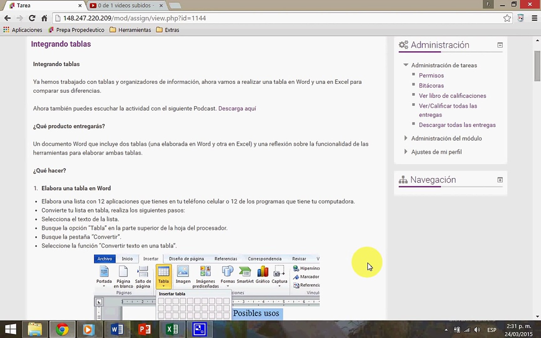Close the videos subidos tab
This screenshot has width=541, height=338.
(161, 5)
